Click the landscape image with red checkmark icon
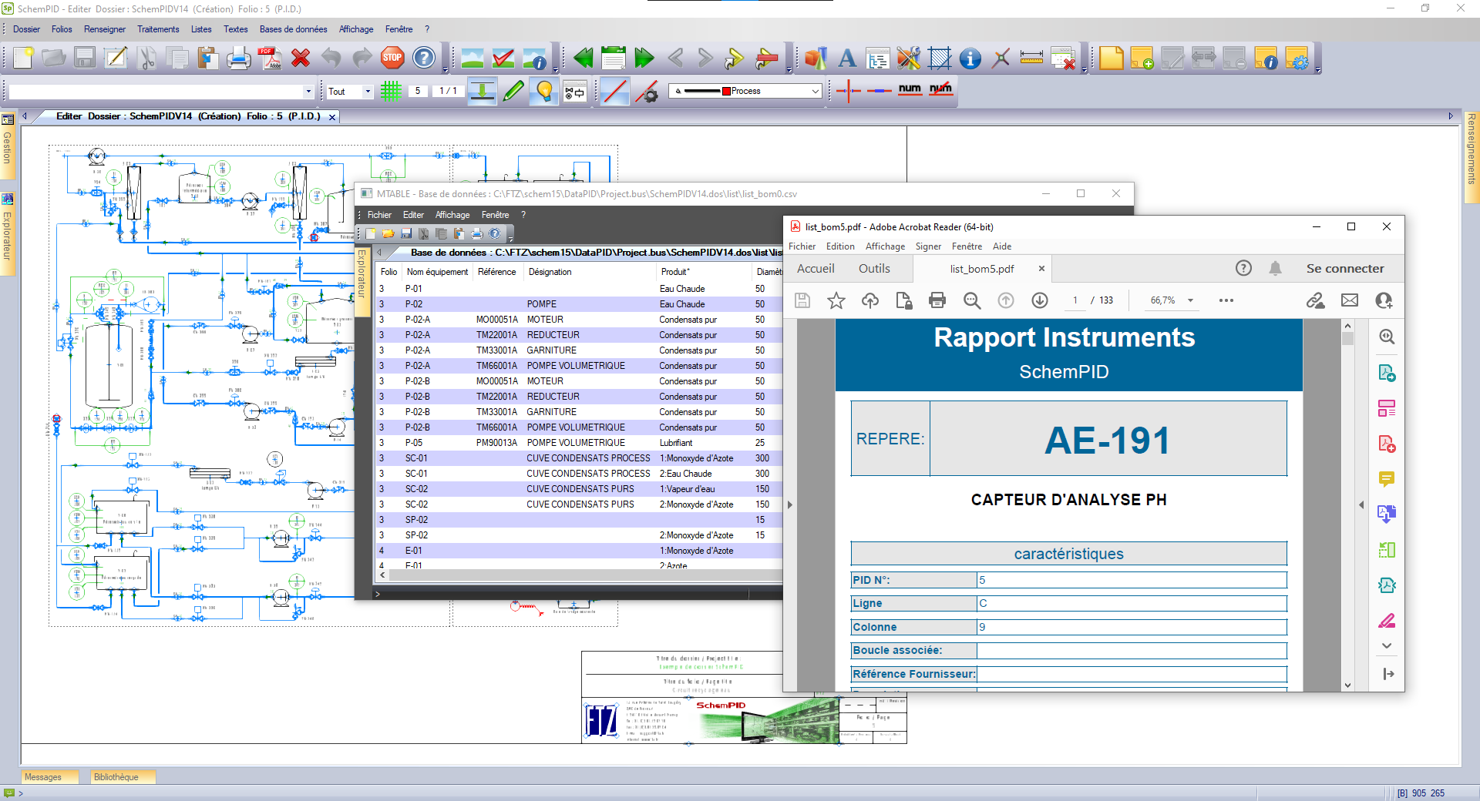 pyautogui.click(x=503, y=58)
